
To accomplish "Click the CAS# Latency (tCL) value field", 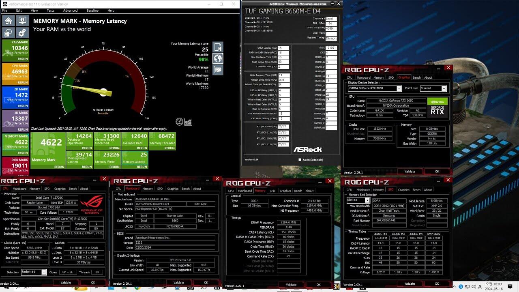I will tap(283, 48).
